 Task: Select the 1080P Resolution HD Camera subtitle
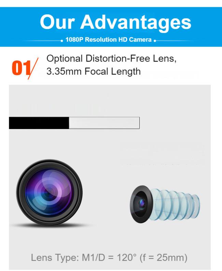tap(109, 40)
